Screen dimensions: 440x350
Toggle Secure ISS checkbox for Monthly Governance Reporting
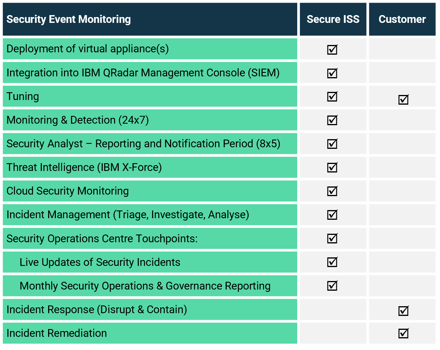(x=332, y=286)
